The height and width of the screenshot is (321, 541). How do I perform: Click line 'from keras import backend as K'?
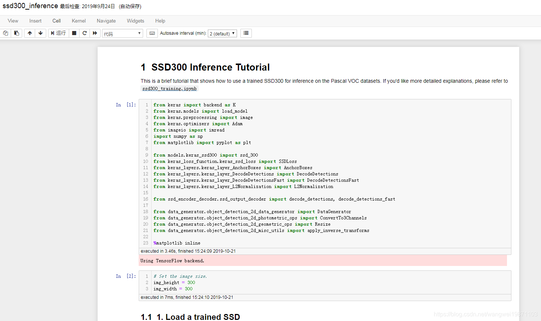pyautogui.click(x=195, y=105)
